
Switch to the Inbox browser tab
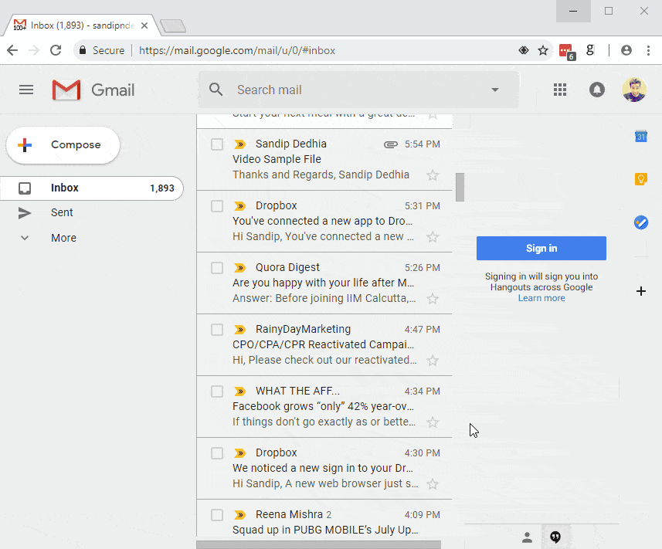[x=80, y=25]
